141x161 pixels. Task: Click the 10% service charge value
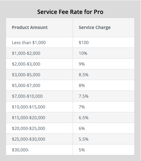click(83, 53)
